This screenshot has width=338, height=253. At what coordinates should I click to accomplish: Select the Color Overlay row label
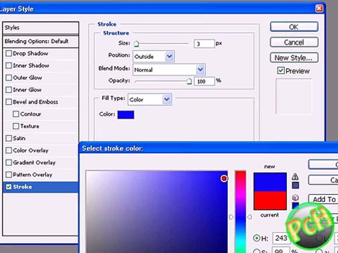31,150
